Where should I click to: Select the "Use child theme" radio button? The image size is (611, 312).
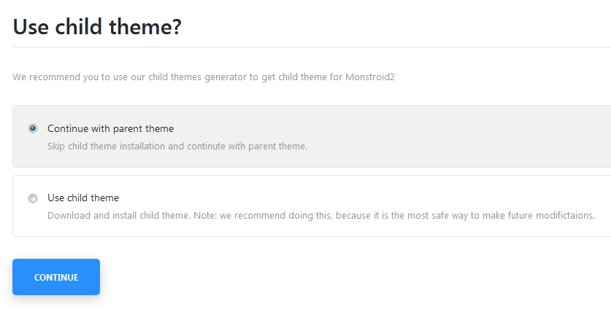coord(33,198)
